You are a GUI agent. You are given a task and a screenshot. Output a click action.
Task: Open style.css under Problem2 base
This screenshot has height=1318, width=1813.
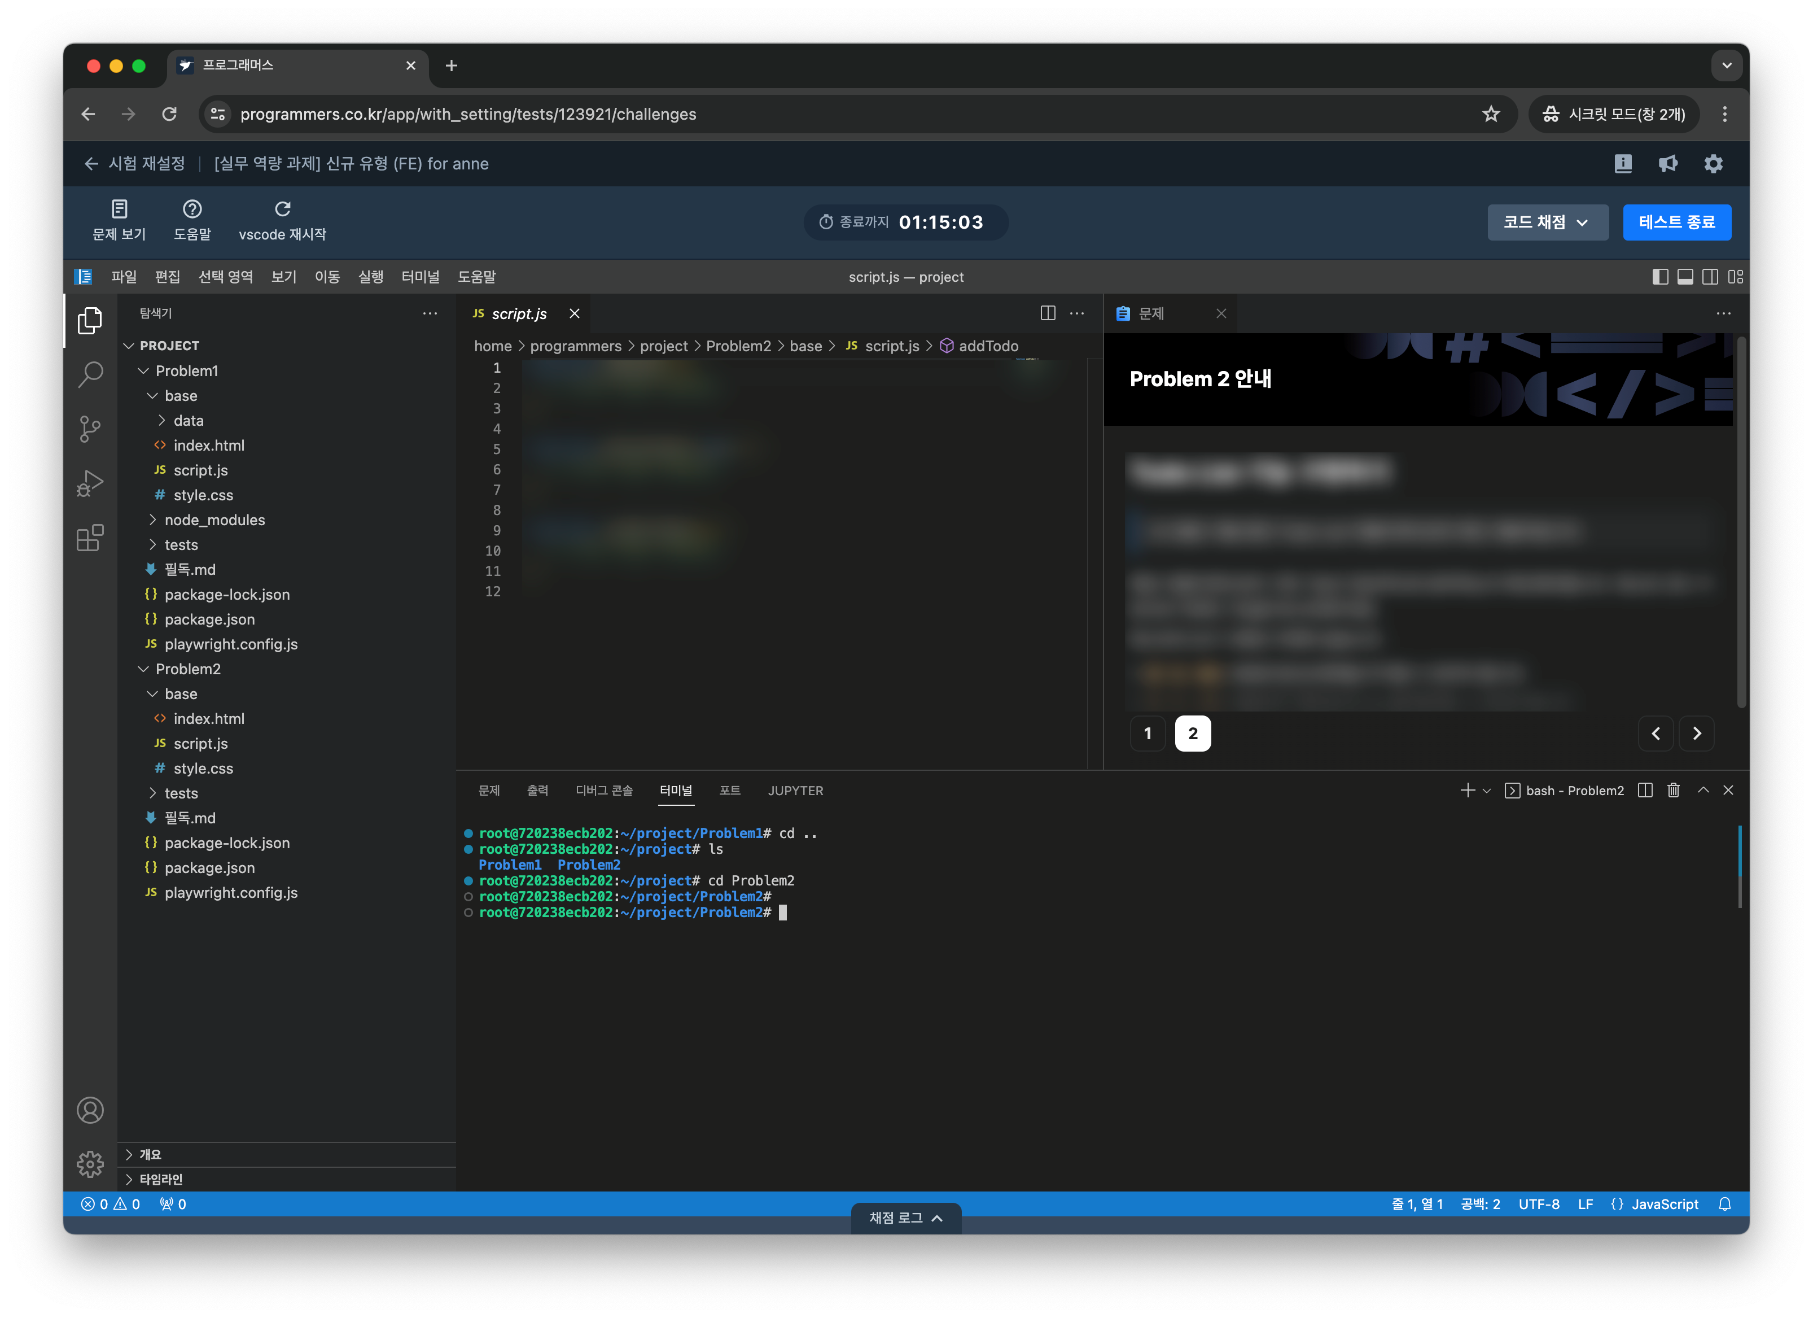203,769
